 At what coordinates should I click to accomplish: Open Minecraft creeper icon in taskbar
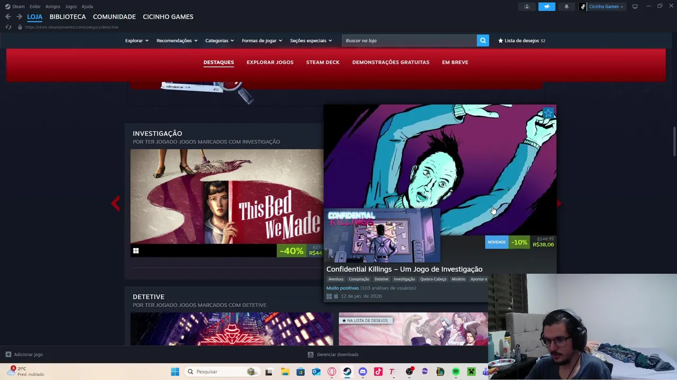pyautogui.click(x=471, y=372)
